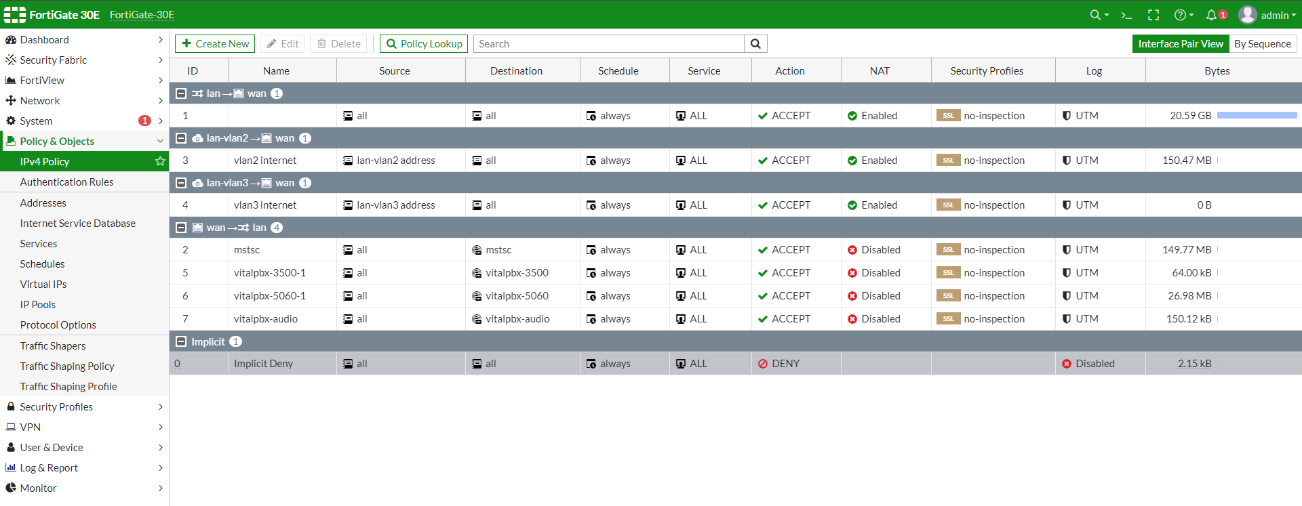Collapse Policy & Objects menu chevron

161,142
